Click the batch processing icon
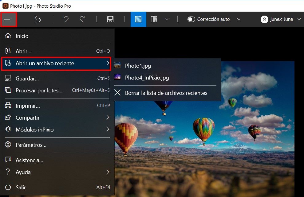Viewport: 304px width, 197px height. (8, 90)
